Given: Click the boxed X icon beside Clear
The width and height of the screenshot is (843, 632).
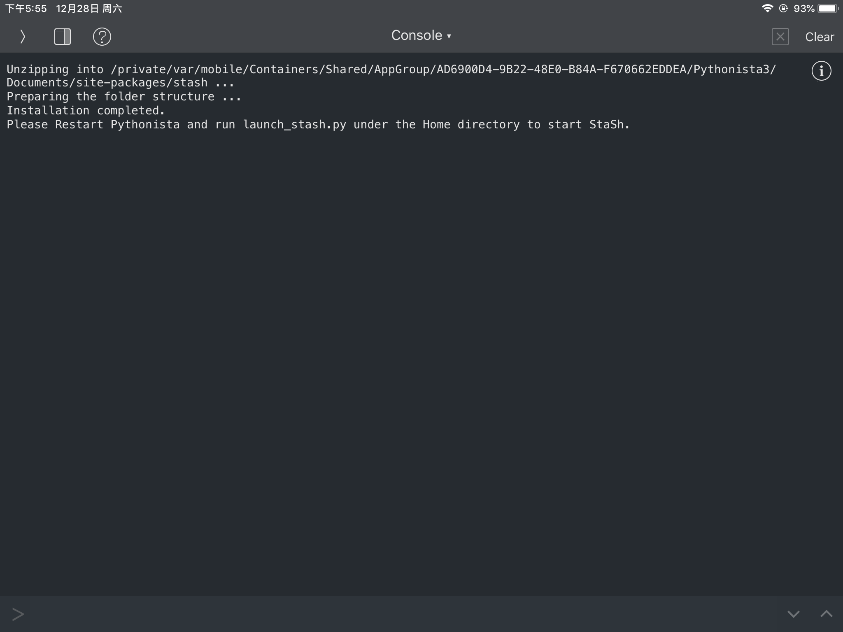Looking at the screenshot, I should click(780, 37).
